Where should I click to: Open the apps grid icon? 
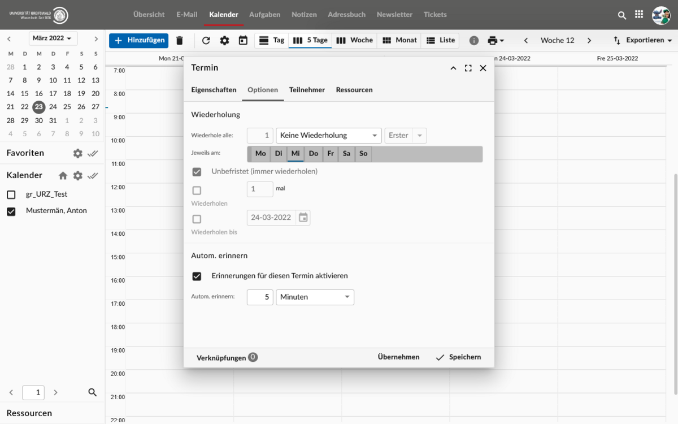point(639,15)
